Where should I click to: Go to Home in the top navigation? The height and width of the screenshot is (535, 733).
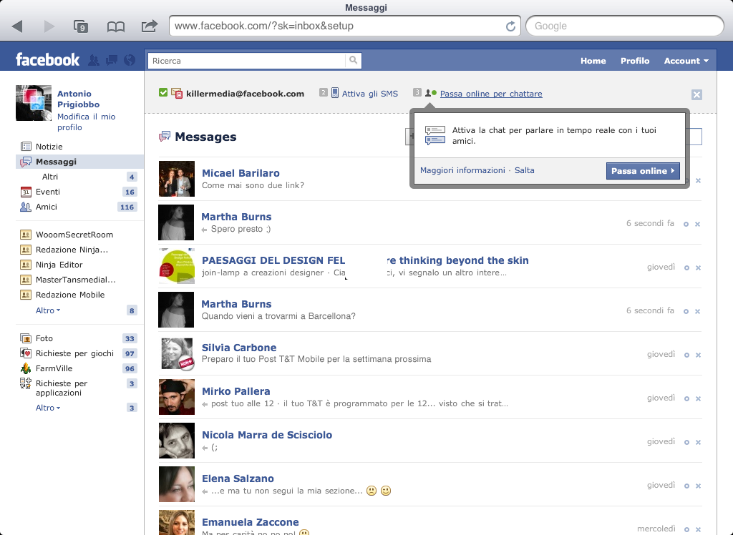[593, 61]
